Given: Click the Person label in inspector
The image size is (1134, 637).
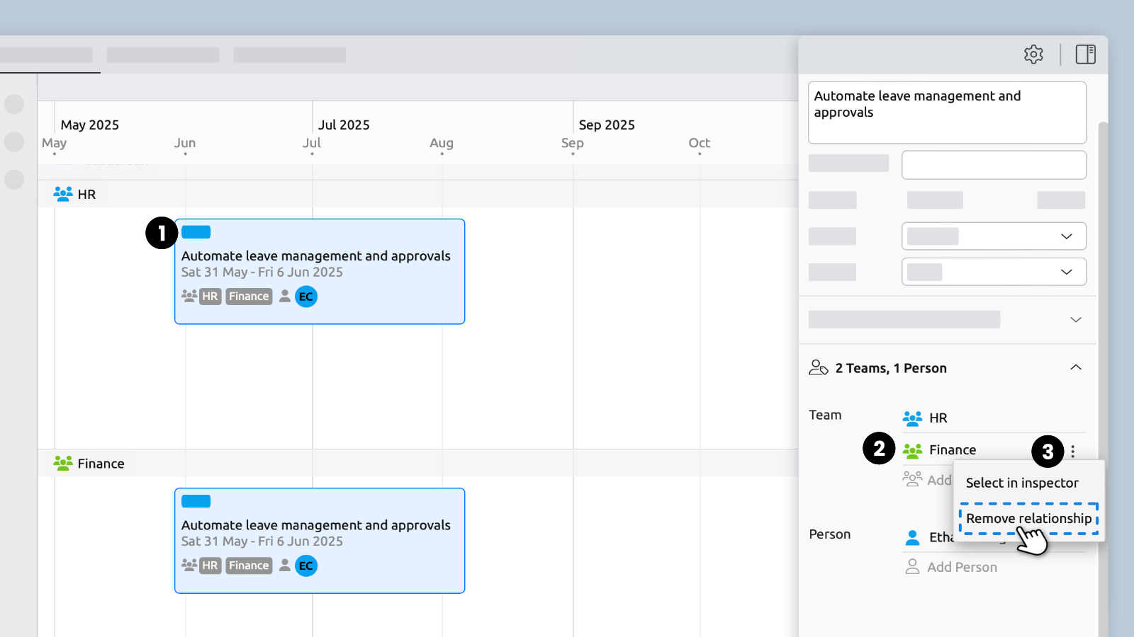Looking at the screenshot, I should [830, 534].
